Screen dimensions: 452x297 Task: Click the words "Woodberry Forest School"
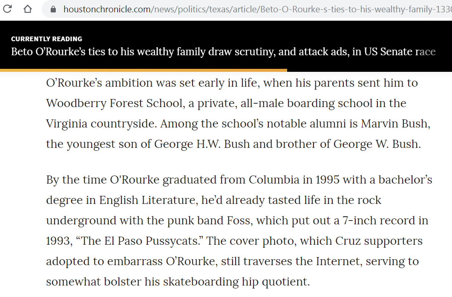pyautogui.click(x=115, y=103)
